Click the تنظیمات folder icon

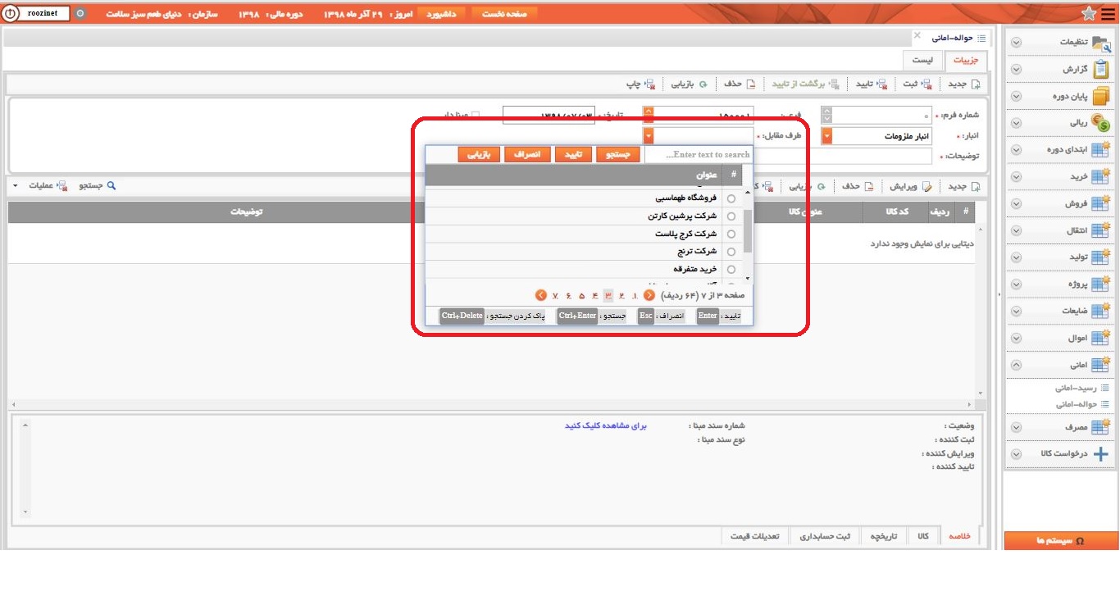point(1100,43)
